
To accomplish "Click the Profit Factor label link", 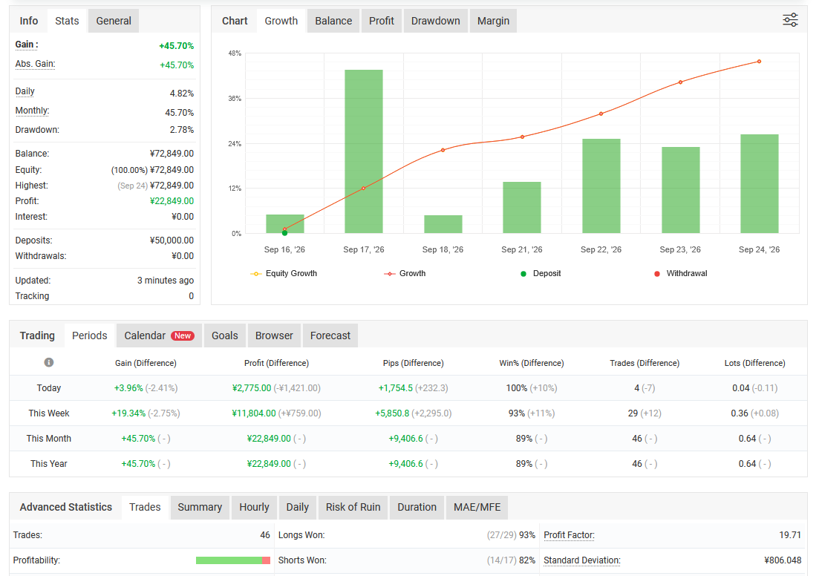I will pos(569,534).
